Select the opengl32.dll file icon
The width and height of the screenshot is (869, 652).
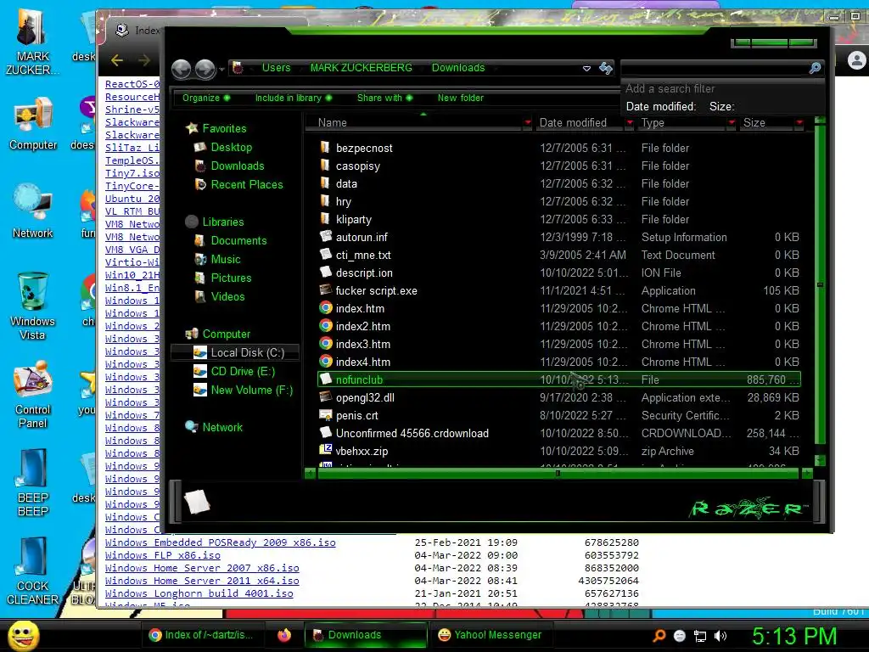(x=325, y=397)
